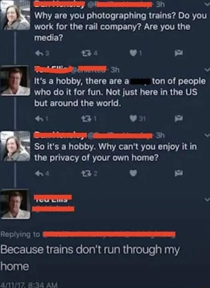
Task: Open chevron menu on 'So it's a hobby' tweet
Action: pyautogui.click(x=207, y=135)
